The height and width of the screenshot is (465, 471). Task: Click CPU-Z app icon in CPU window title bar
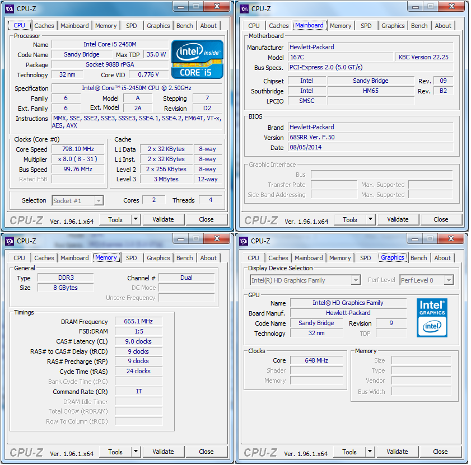[10, 9]
